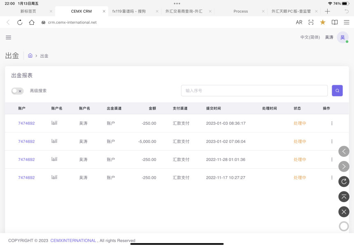Click the purple search button
Image resolution: width=354 pixels, height=247 pixels.
(x=337, y=91)
